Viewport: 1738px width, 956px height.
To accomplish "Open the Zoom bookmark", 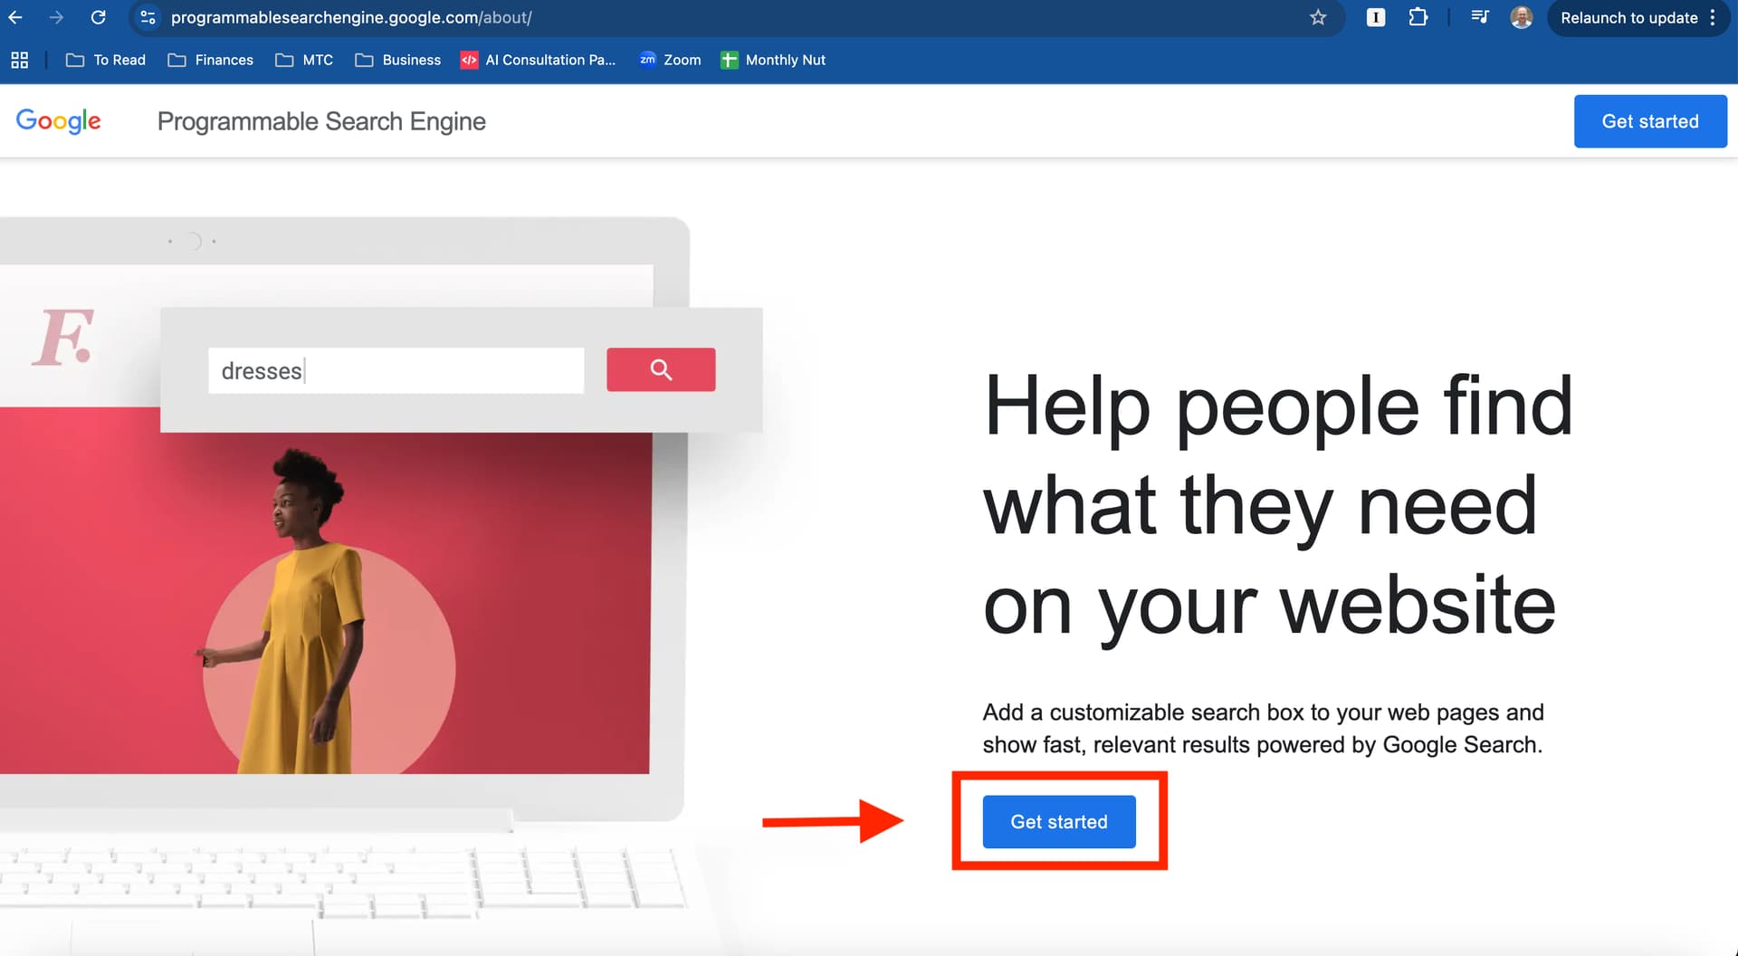I will pos(670,60).
